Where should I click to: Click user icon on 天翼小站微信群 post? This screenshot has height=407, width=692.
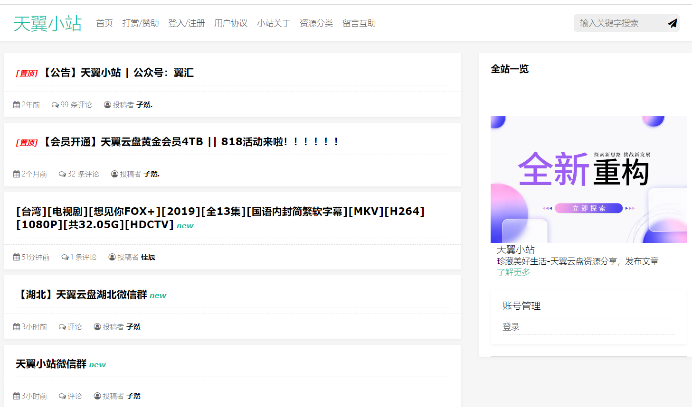pos(97,396)
